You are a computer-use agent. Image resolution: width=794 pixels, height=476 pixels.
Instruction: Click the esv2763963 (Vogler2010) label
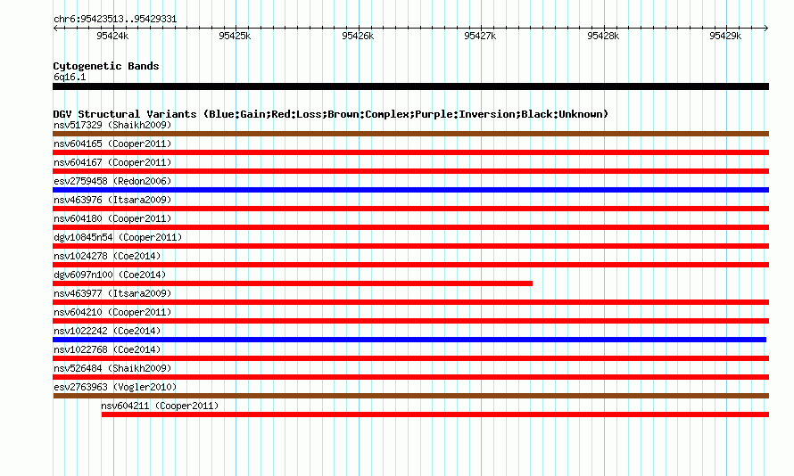(115, 387)
